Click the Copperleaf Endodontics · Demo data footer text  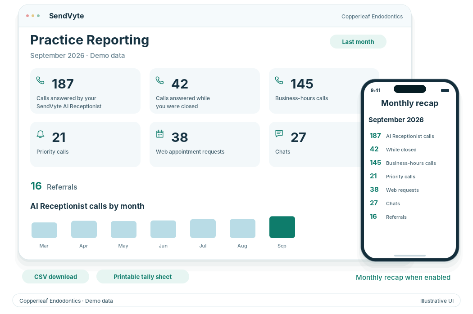[66, 301]
